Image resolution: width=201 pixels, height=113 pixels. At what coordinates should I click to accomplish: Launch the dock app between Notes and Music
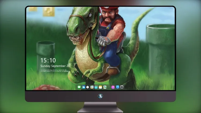coord(105,87)
